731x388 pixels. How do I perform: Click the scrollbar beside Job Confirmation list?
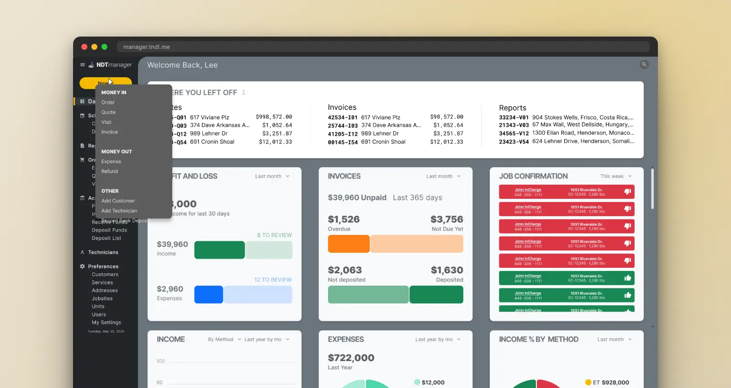click(x=652, y=189)
